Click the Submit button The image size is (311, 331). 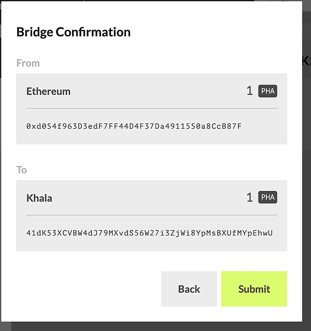click(x=254, y=289)
